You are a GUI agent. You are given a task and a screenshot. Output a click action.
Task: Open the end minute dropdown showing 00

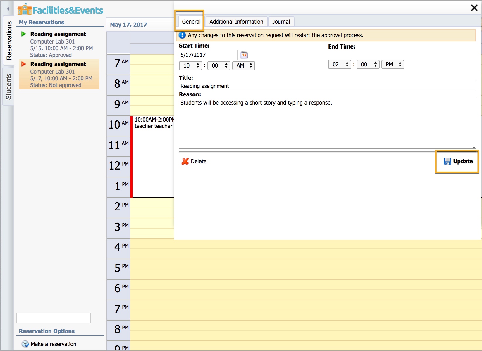(368, 64)
